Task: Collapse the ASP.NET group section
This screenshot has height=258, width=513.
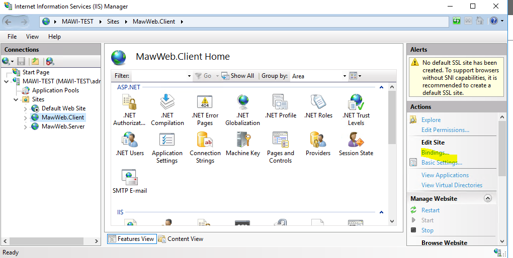Action: click(381, 87)
